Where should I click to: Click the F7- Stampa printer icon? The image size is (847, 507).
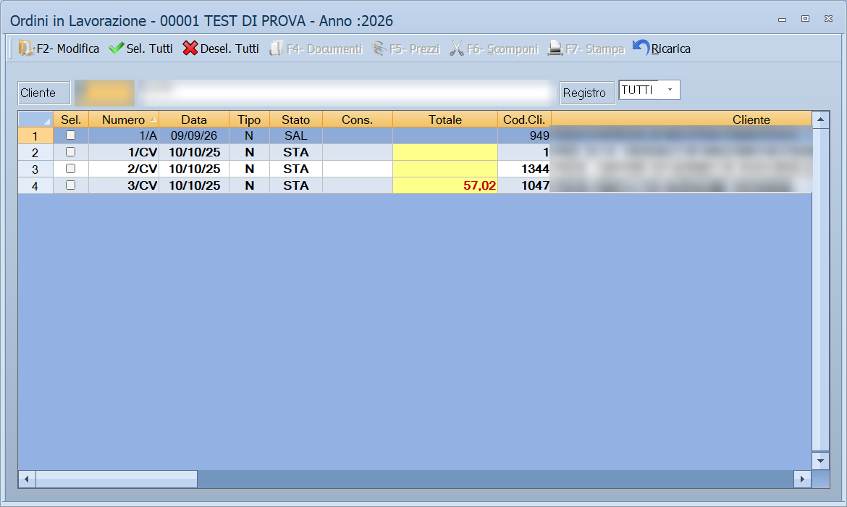tap(555, 48)
